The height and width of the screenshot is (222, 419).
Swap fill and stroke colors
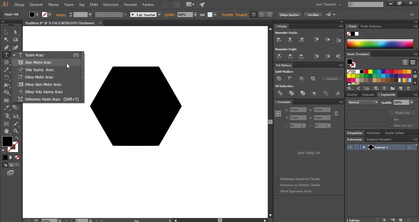click(17, 138)
